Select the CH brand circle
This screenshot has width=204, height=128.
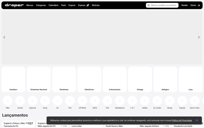(57, 101)
